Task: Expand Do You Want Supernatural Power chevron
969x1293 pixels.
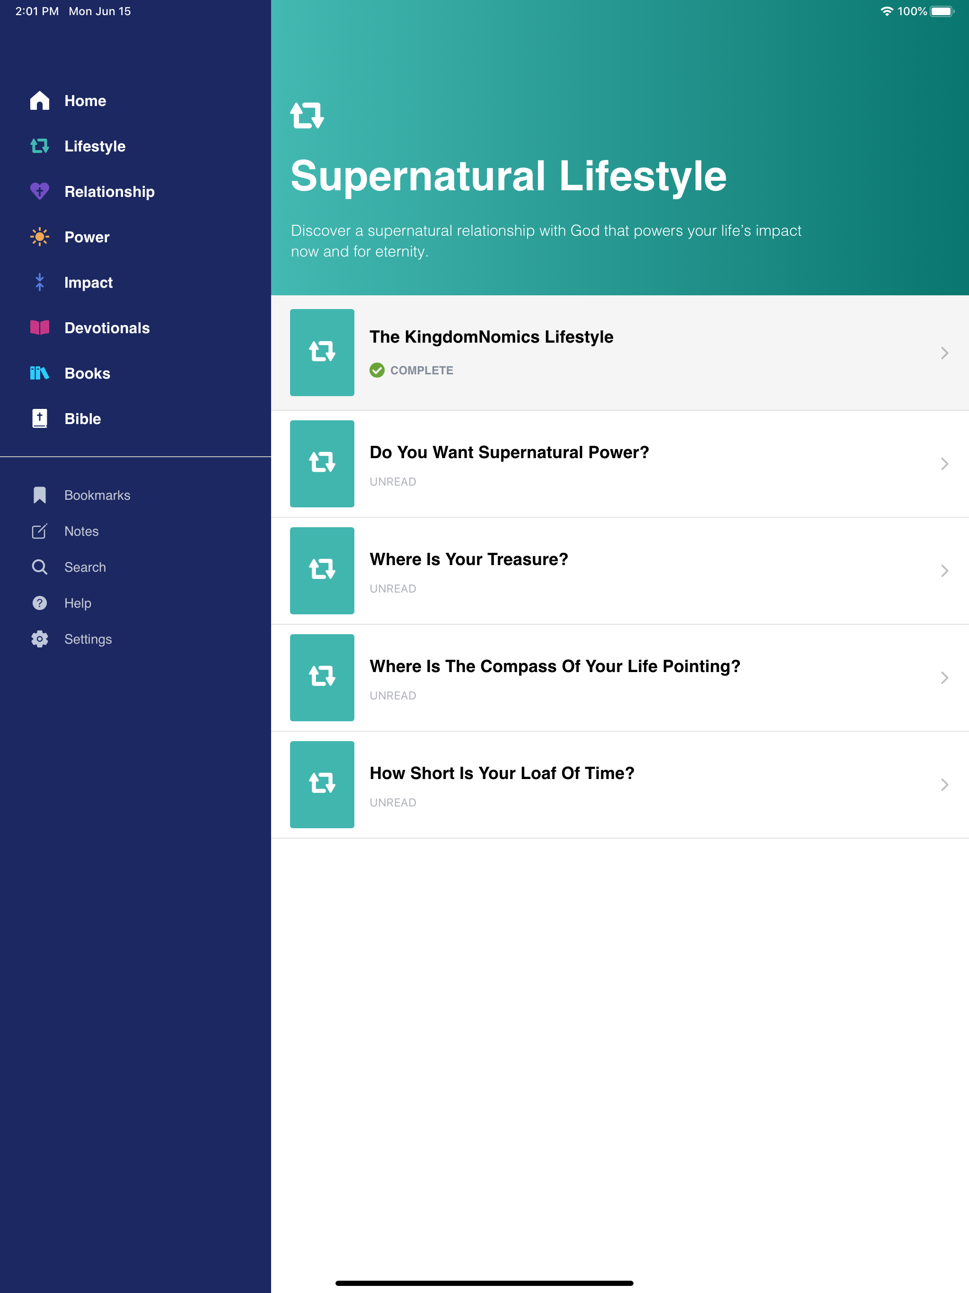Action: (944, 463)
